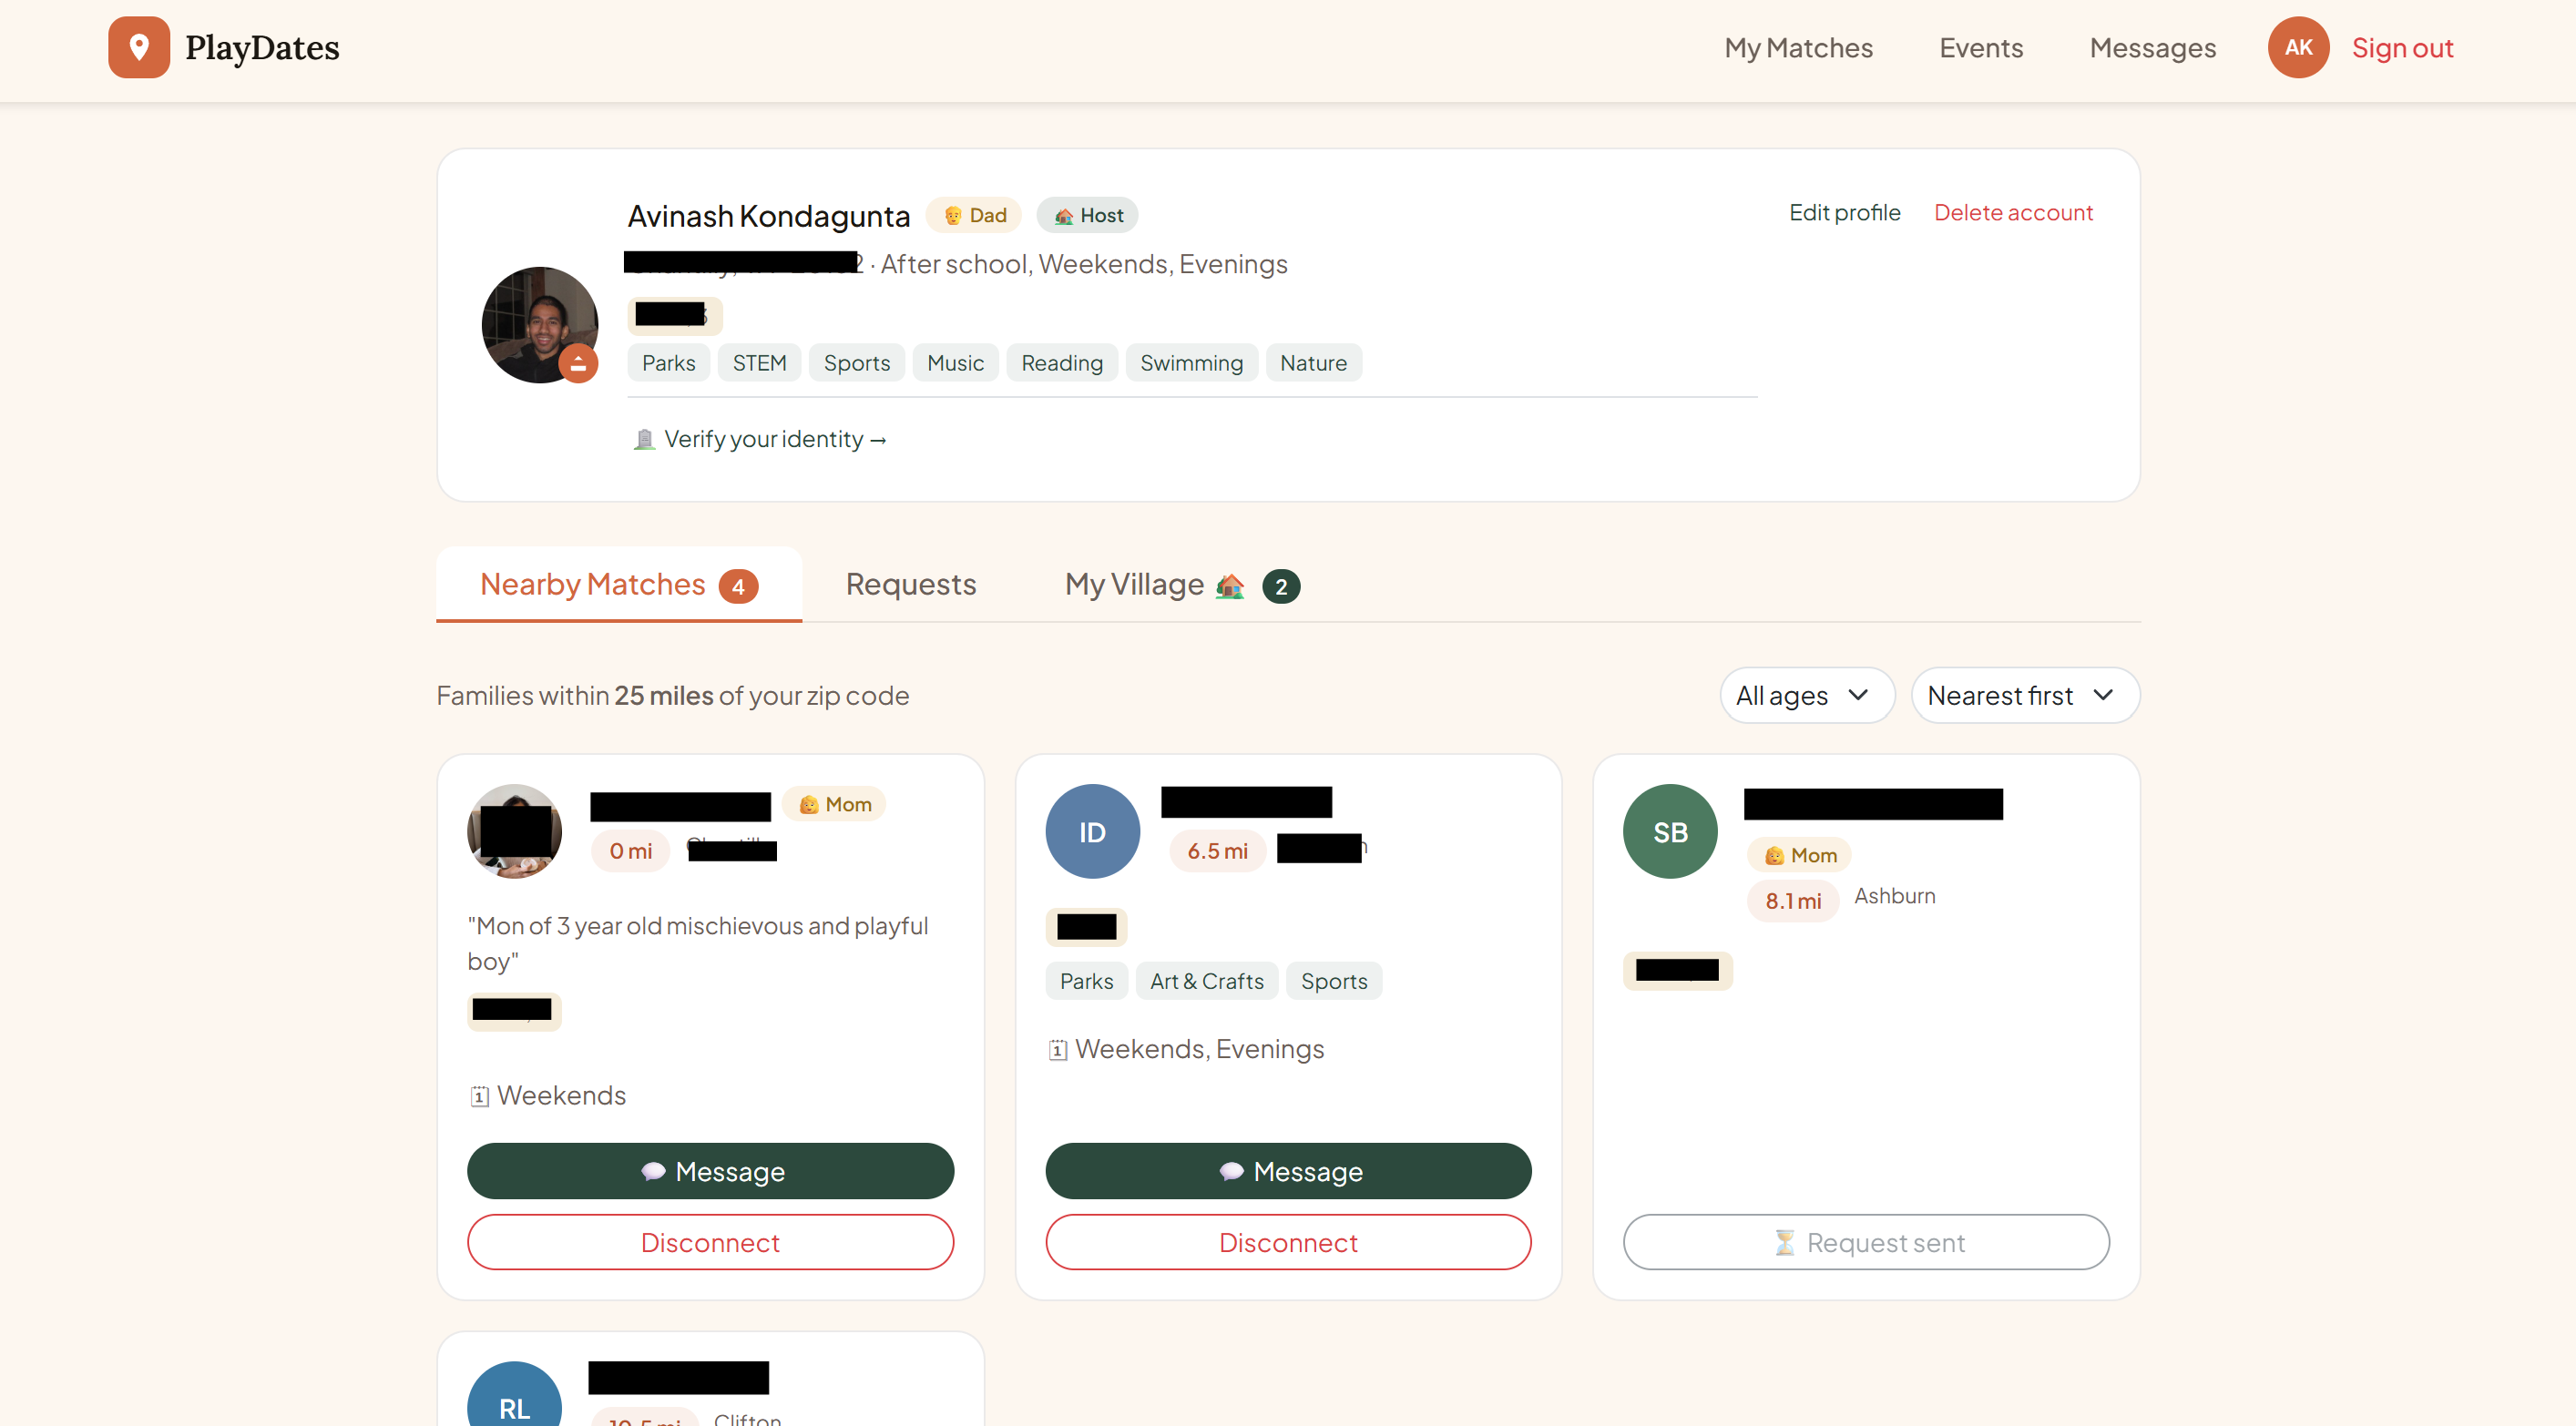Click the Parks tag on ID card
2576x1426 pixels.
click(1086, 981)
